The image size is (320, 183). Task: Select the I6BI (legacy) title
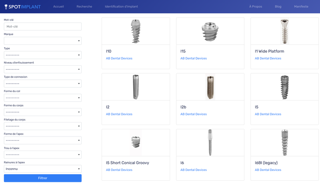point(266,163)
